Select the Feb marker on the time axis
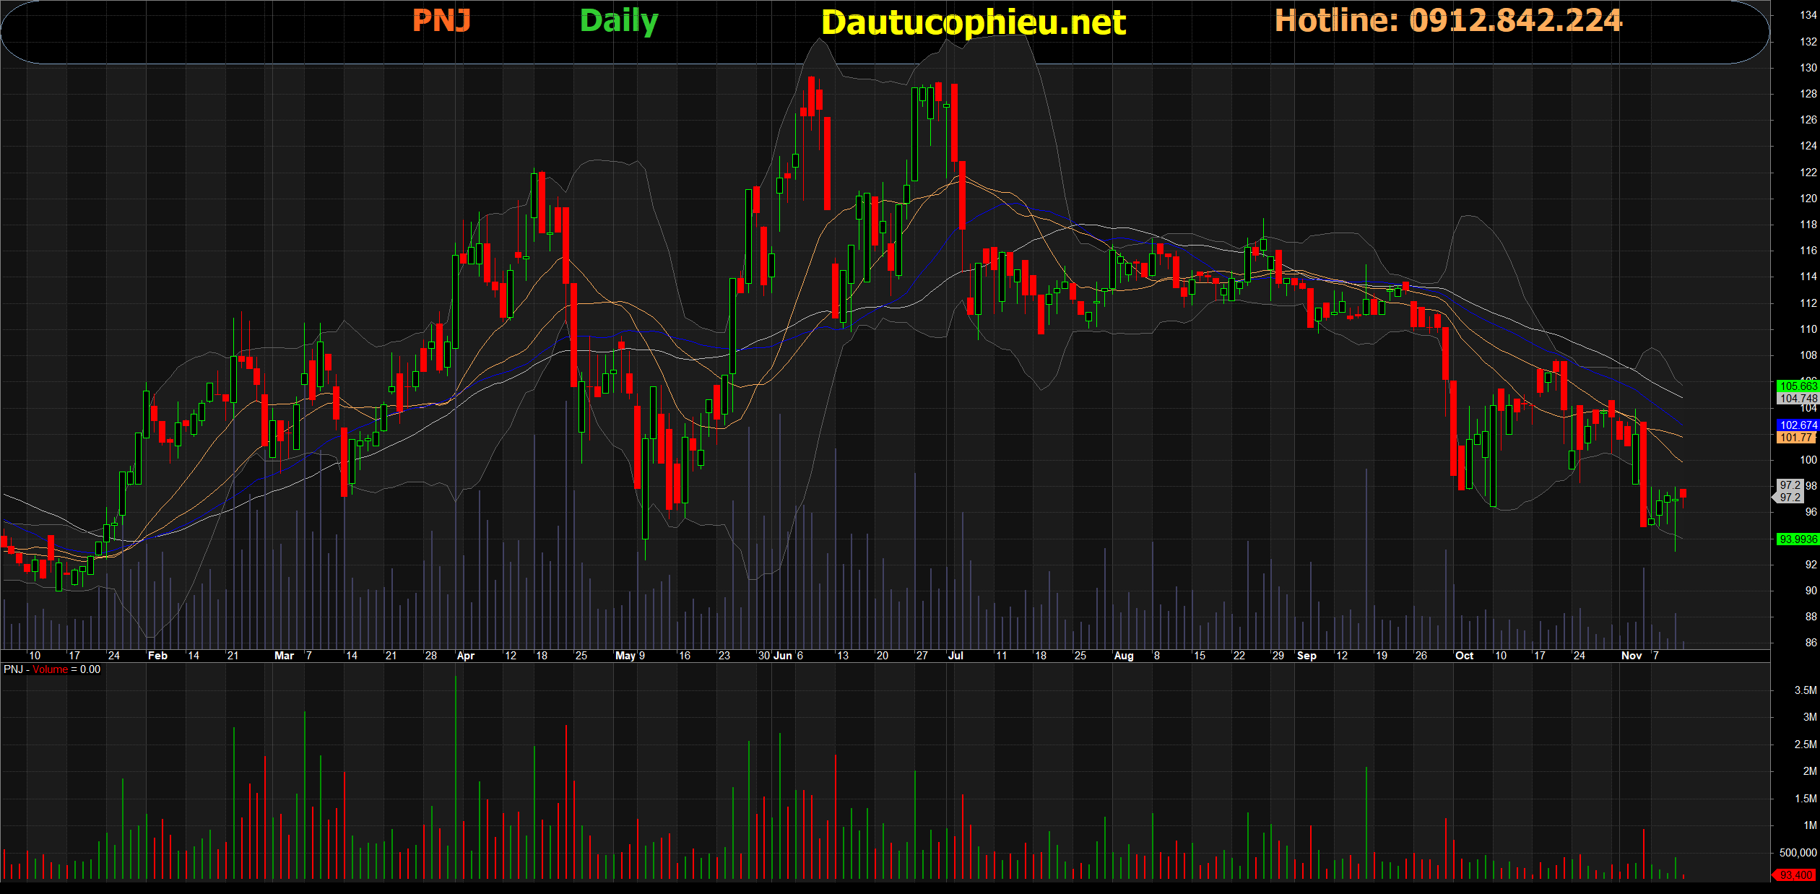Screen dimensions: 1820x894 point(157,656)
